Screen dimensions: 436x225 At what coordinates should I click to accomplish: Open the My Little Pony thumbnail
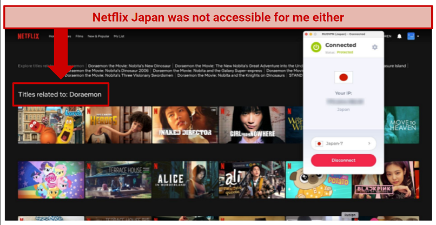(x=51, y=180)
